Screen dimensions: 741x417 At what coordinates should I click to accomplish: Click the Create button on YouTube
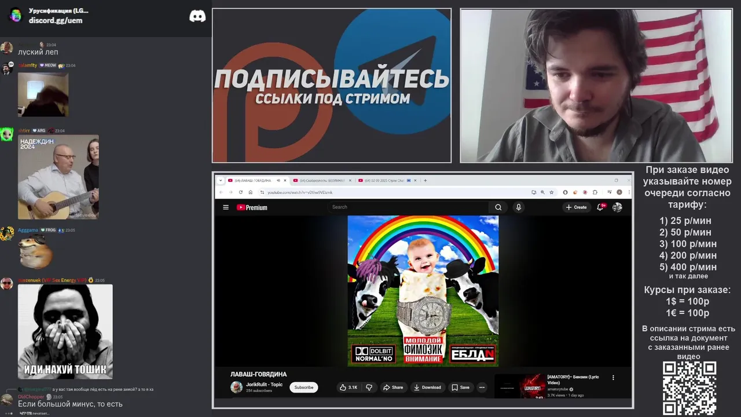pos(577,207)
